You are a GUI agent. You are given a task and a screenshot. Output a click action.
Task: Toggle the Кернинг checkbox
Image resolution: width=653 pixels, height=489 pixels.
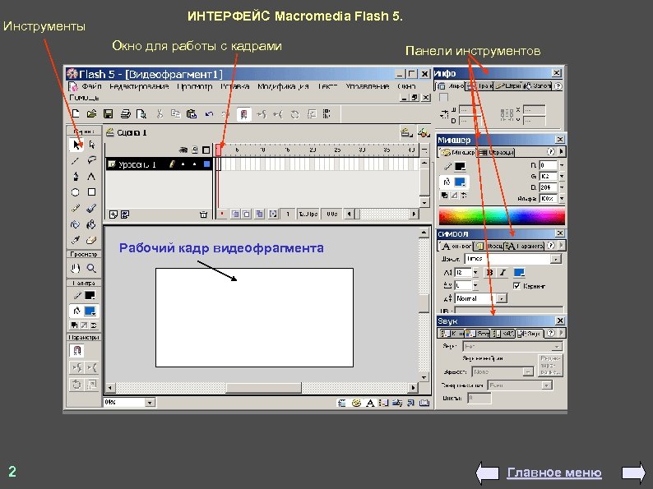(516, 285)
